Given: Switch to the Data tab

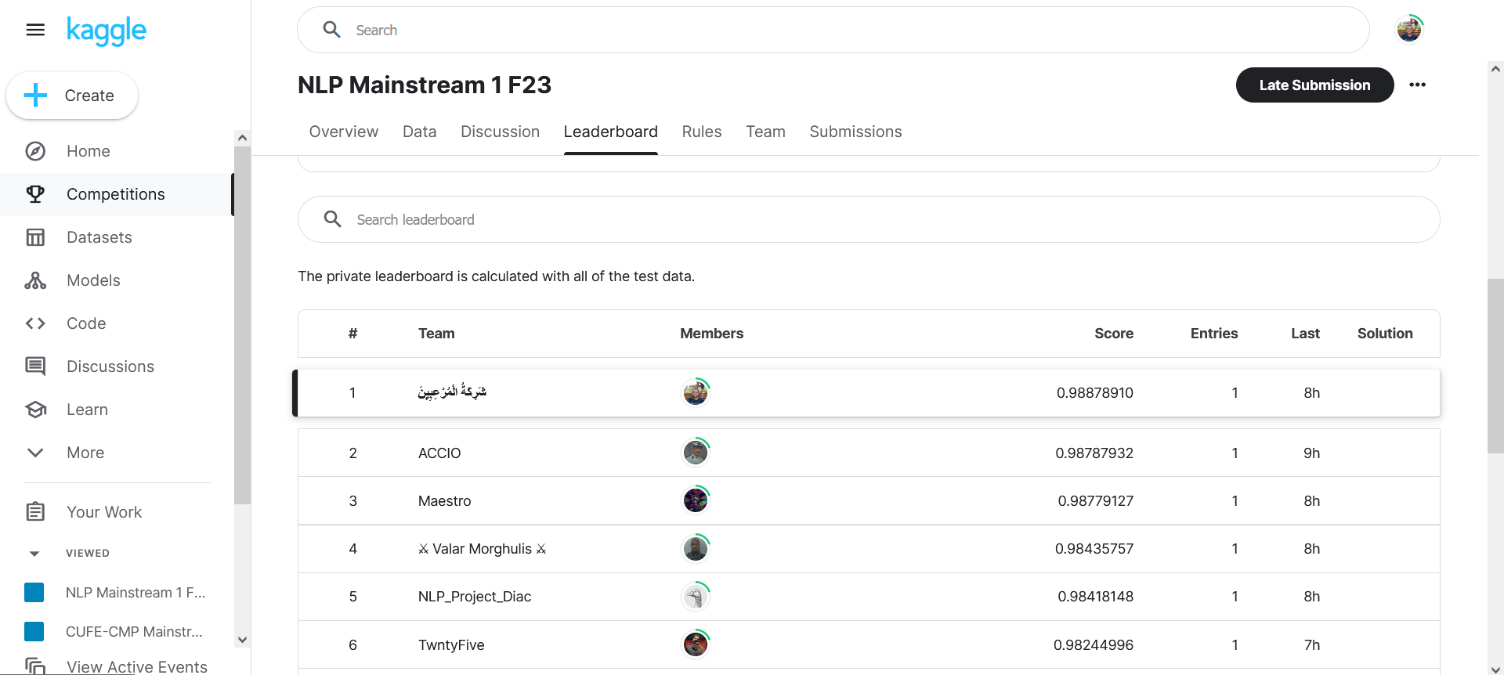Looking at the screenshot, I should [420, 132].
